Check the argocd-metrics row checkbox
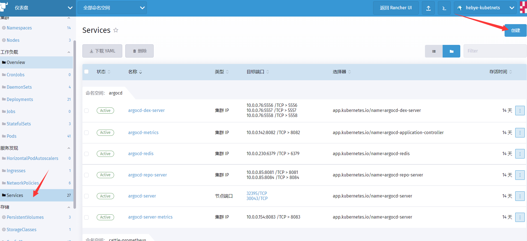 (86, 133)
